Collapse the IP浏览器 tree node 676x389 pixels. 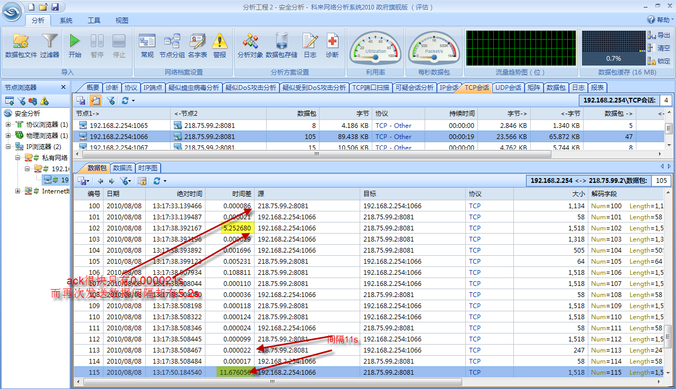click(7, 146)
